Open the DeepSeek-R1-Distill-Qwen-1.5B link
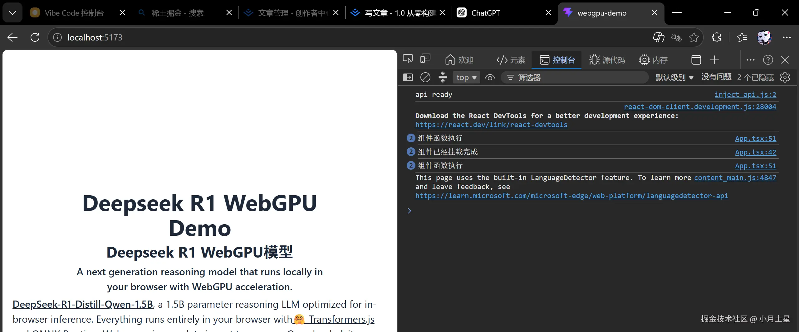The image size is (799, 332). 83,304
